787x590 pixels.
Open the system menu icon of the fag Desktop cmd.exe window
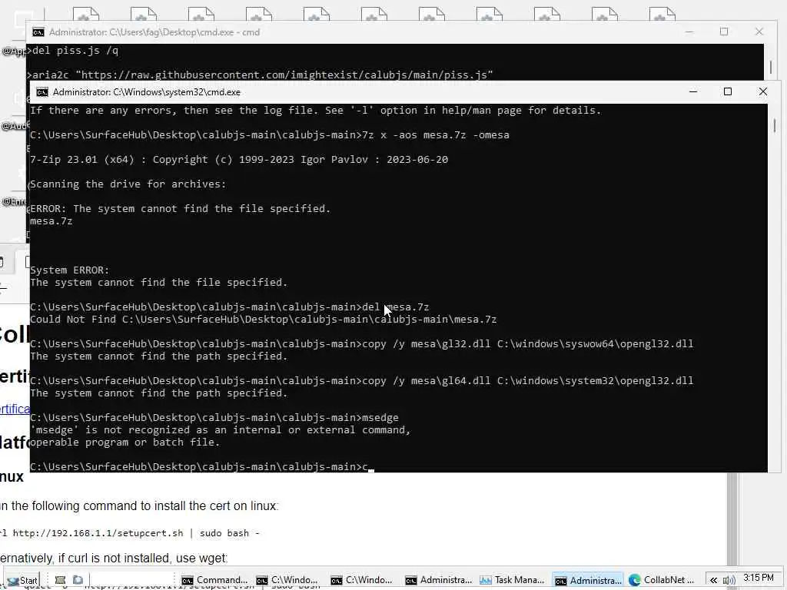coord(38,32)
